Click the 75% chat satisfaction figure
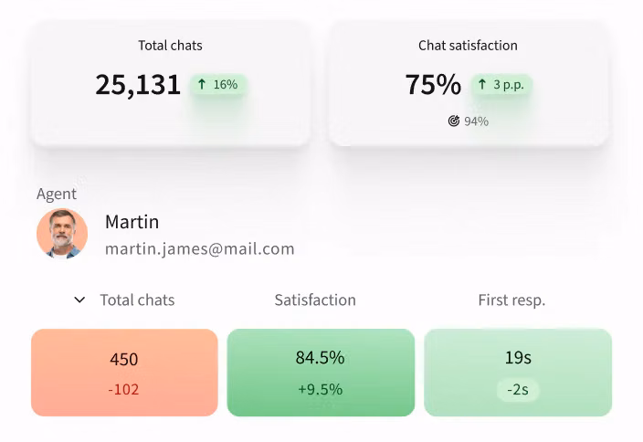Screen dimensions: 643x442 point(433,85)
